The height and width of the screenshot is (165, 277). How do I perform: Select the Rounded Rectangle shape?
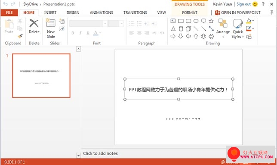188,21
